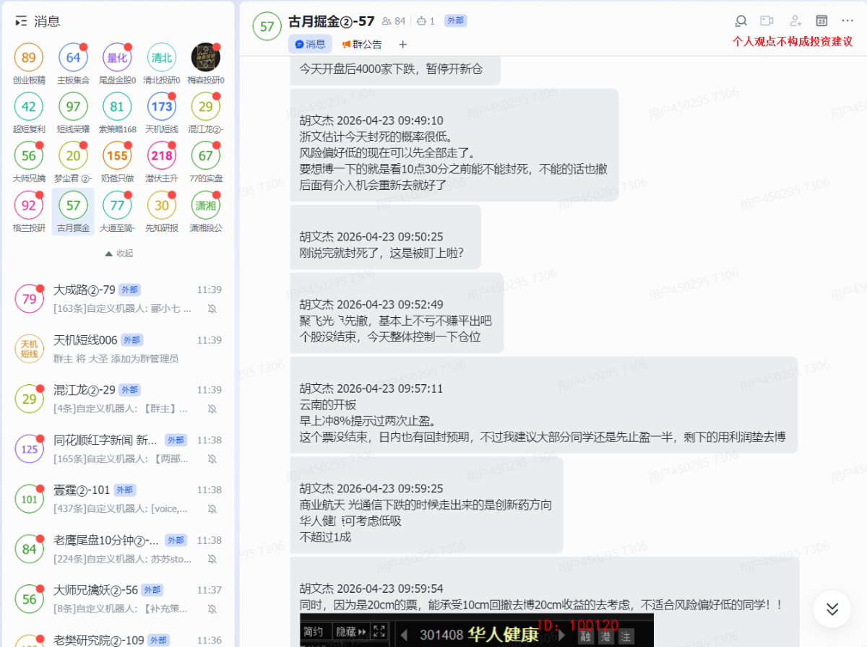
Task: Jump to latest messages with double-chevron button
Action: click(x=832, y=609)
